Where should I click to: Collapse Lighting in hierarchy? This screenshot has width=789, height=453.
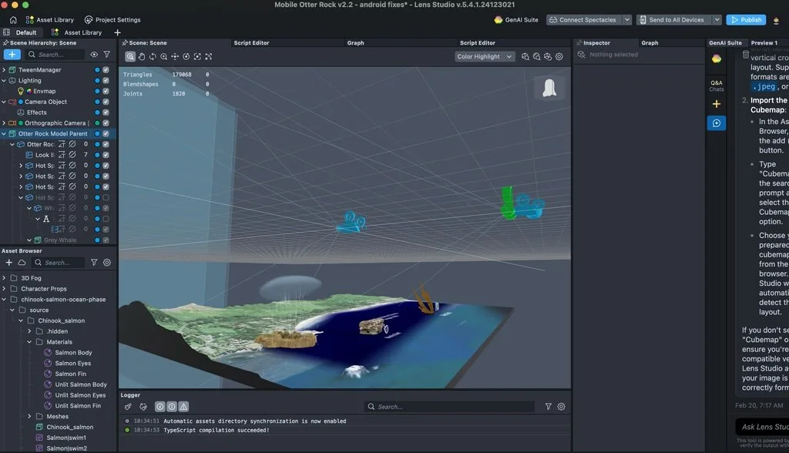coord(4,80)
